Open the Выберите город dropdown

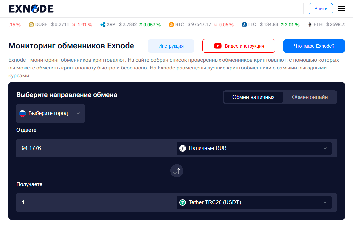(x=50, y=113)
